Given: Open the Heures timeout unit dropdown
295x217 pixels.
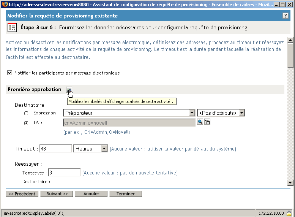Looking at the screenshot, I should point(104,149).
